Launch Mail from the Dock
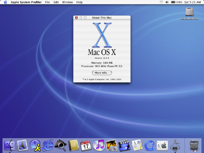This screenshot has width=204, height=153. 22,145
